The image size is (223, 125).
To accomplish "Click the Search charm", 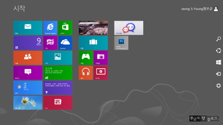I will click(x=219, y=39).
